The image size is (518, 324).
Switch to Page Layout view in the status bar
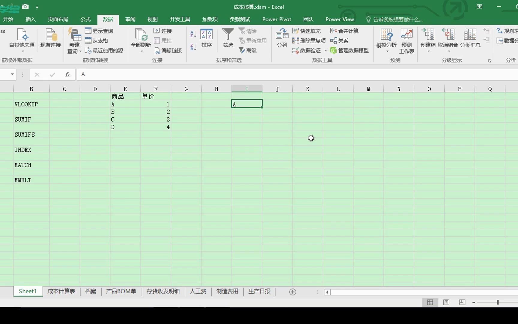tap(446, 302)
